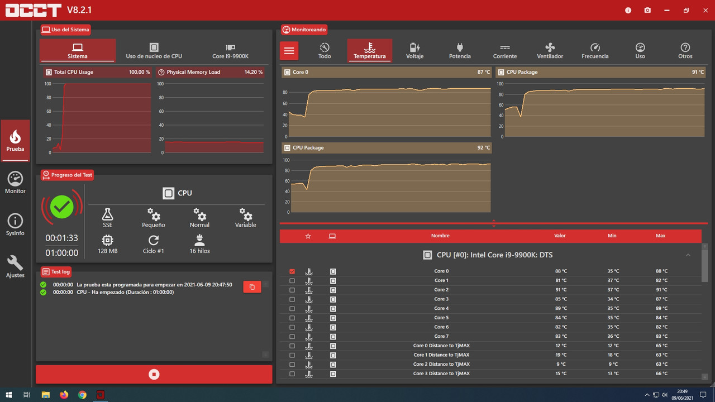The height and width of the screenshot is (402, 715).
Task: Uncheck the Core 0 graph checkbox
Action: 292,271
